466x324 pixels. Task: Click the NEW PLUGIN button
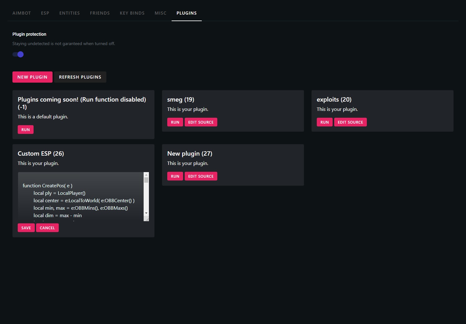pyautogui.click(x=32, y=77)
